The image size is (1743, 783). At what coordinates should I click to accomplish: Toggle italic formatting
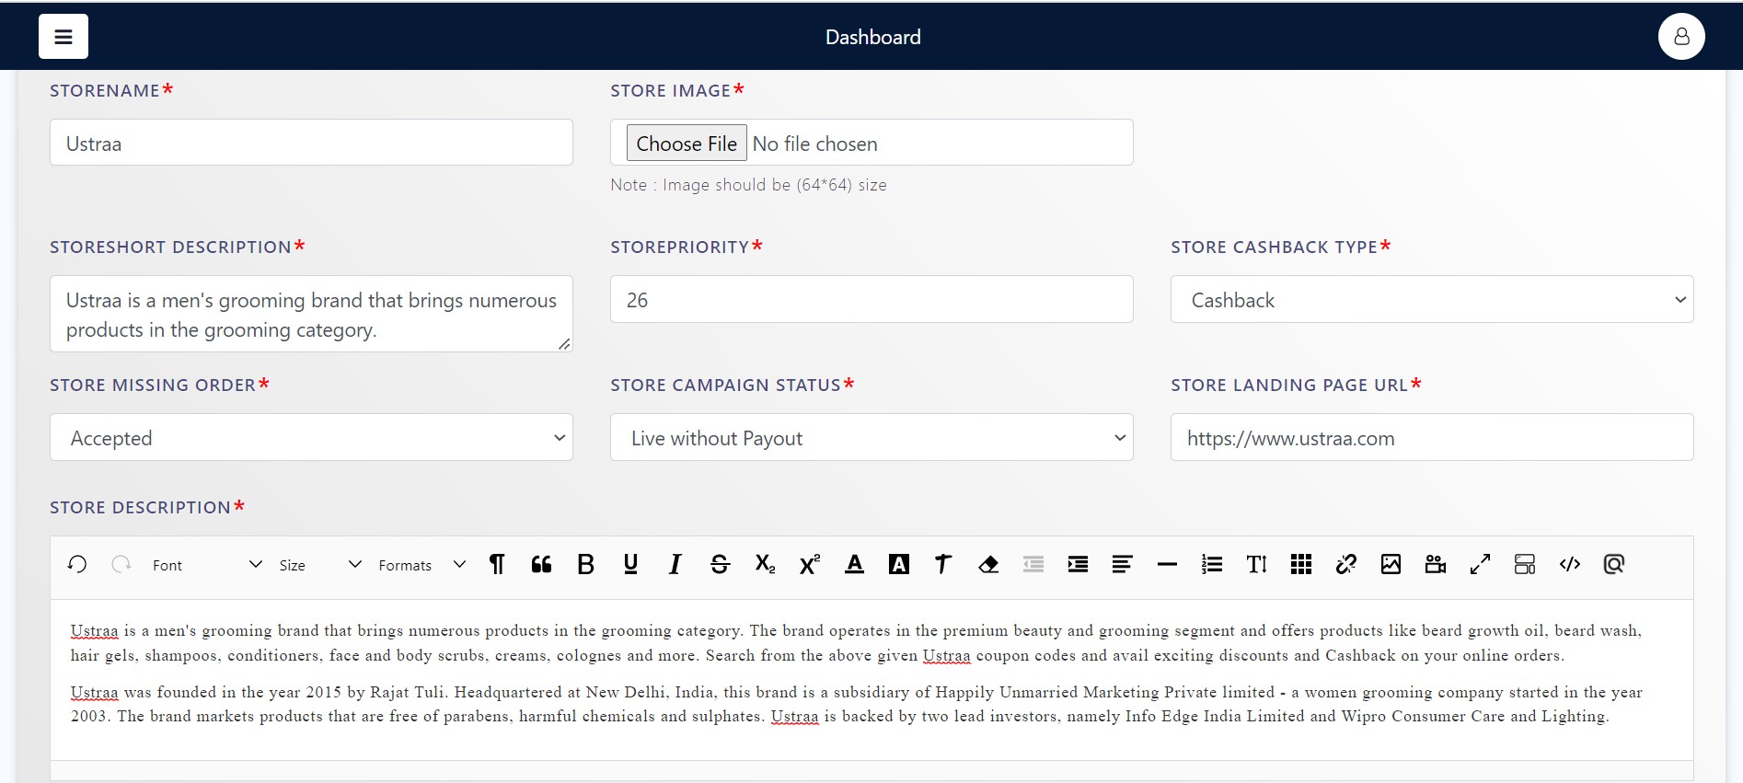click(675, 564)
